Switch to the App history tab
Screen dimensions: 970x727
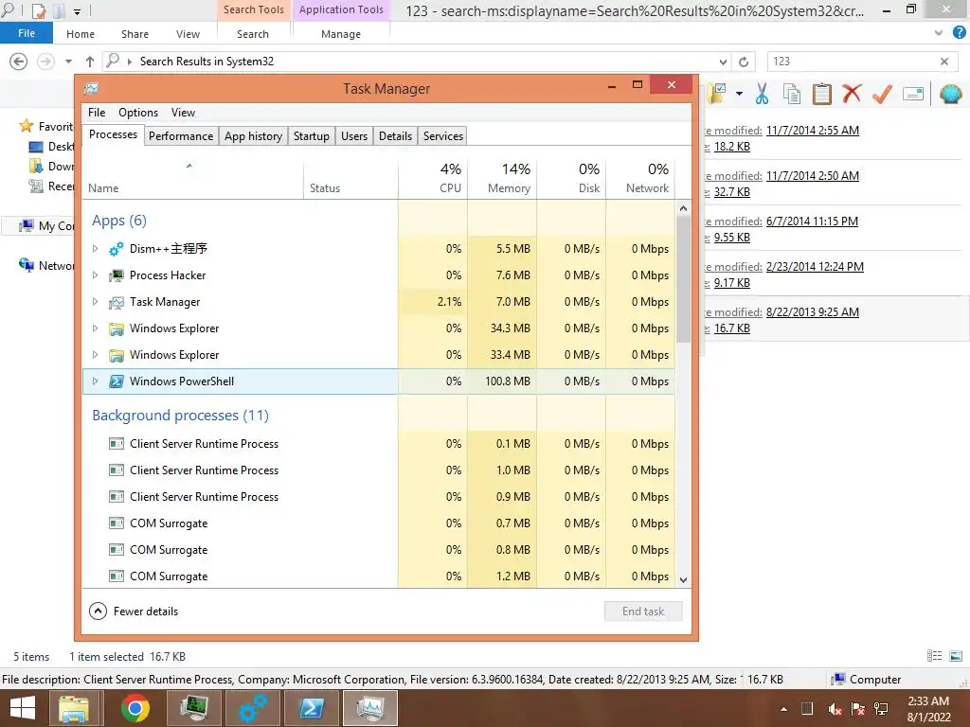coord(253,136)
